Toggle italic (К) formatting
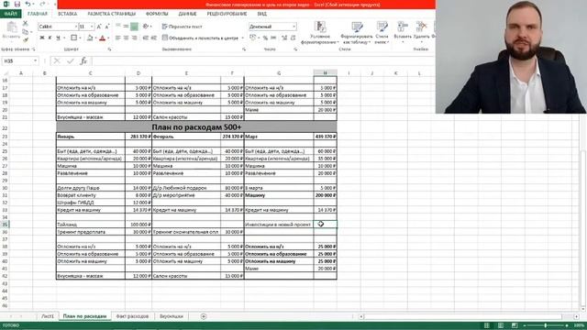The width and height of the screenshot is (587, 330). (x=50, y=38)
